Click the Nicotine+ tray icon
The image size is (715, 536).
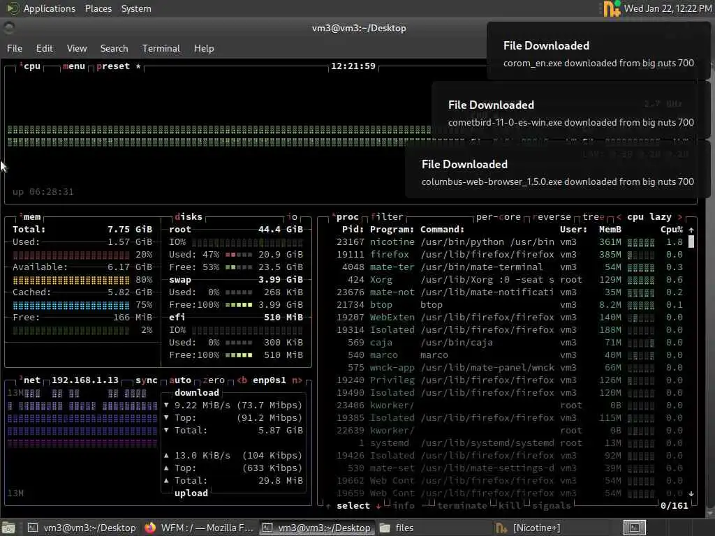click(x=612, y=8)
